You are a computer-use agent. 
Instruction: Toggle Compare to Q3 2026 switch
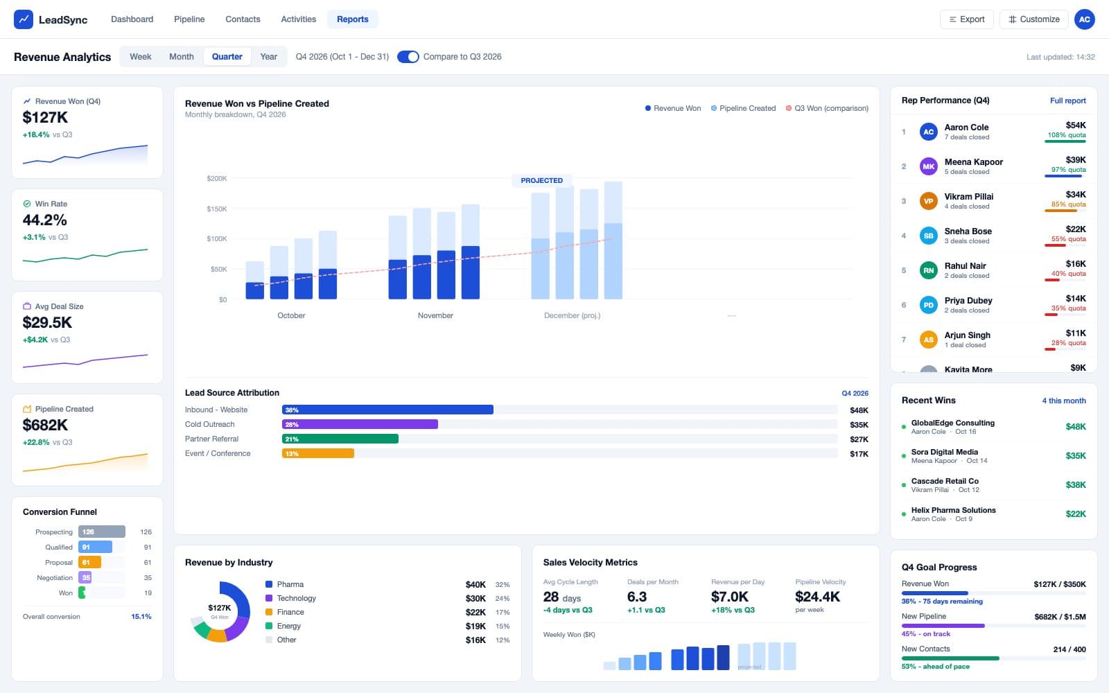[x=408, y=57]
